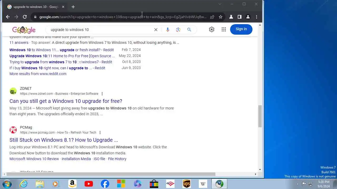Open Amazon shortcut in taskbar
The image size is (337, 189).
pos(72,184)
